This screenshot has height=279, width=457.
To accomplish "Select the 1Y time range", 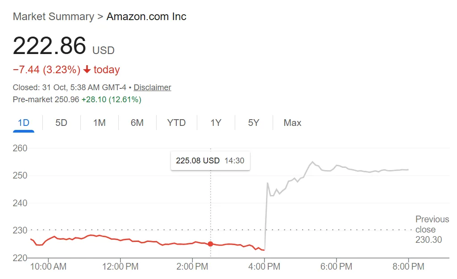I will pyautogui.click(x=216, y=123).
